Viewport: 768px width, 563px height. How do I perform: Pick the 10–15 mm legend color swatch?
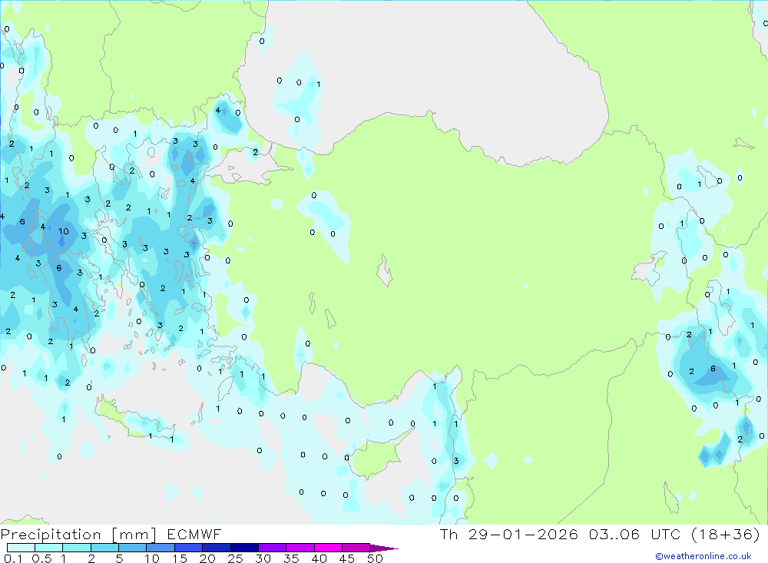tap(161, 548)
